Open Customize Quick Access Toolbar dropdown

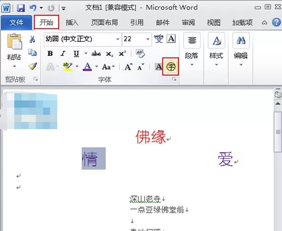click(63, 8)
